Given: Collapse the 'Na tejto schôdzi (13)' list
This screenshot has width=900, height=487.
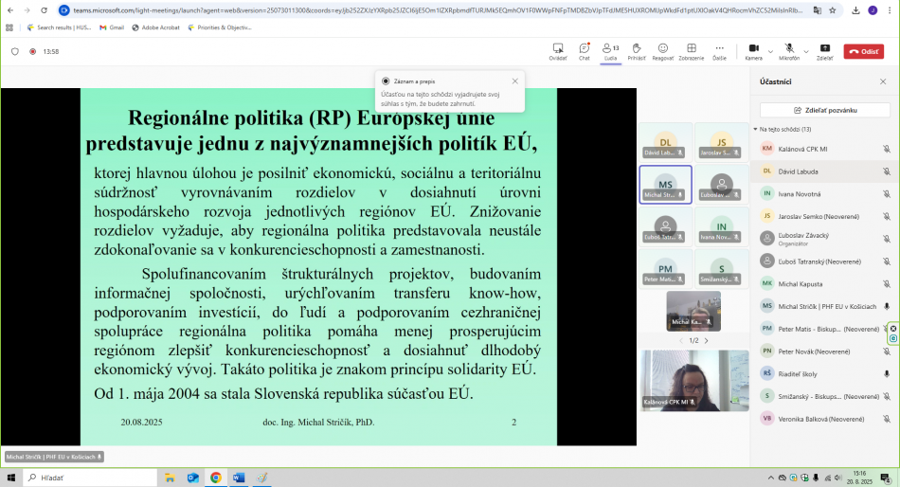Looking at the screenshot, I should point(756,129).
